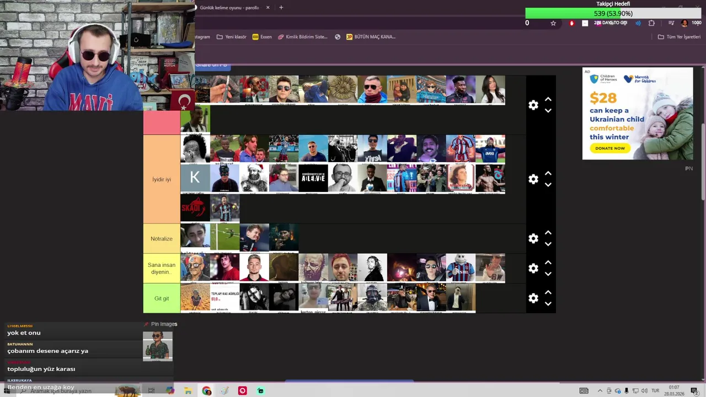Viewport: 706px width, 397px height.
Task: Open the red record app in taskbar
Action: tap(242, 391)
